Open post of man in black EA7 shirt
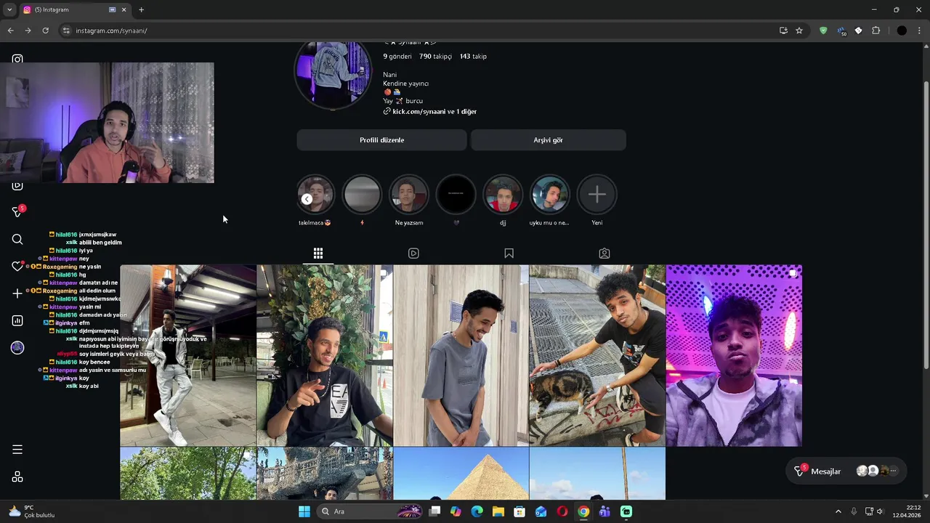 pos(325,356)
